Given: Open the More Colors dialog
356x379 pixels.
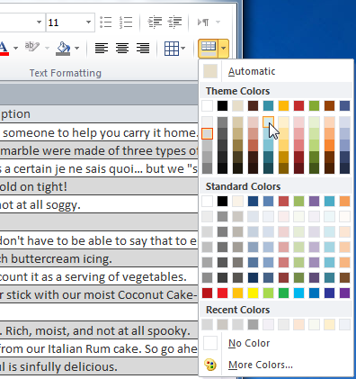Looking at the screenshot, I should pyautogui.click(x=276, y=365).
